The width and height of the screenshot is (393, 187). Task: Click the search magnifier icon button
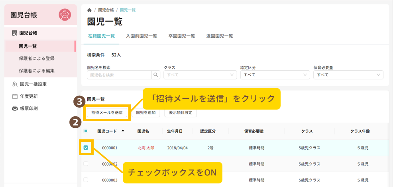click(155, 75)
